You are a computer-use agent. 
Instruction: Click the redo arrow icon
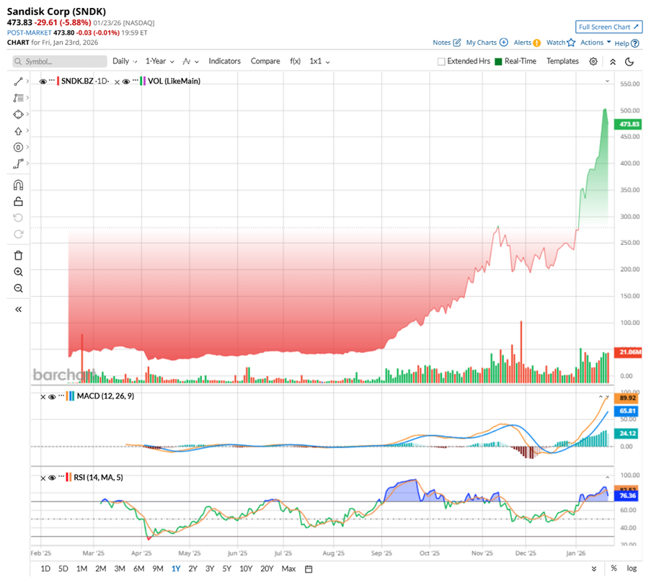coord(18,234)
